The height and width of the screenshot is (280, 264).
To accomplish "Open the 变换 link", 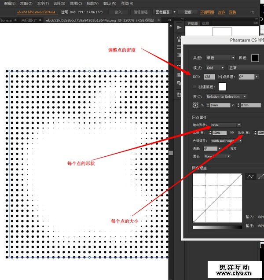I will point(232,12).
